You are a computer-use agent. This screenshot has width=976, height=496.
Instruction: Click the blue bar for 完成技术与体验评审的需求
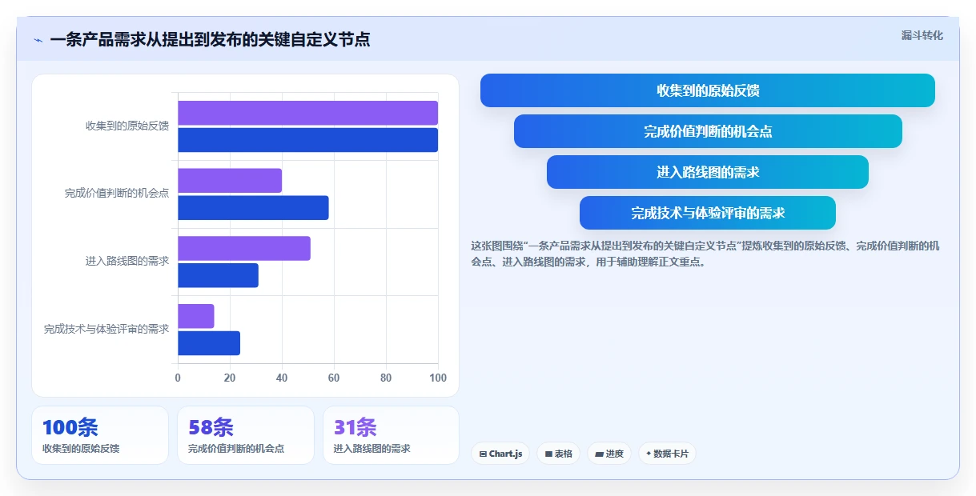[x=209, y=343]
